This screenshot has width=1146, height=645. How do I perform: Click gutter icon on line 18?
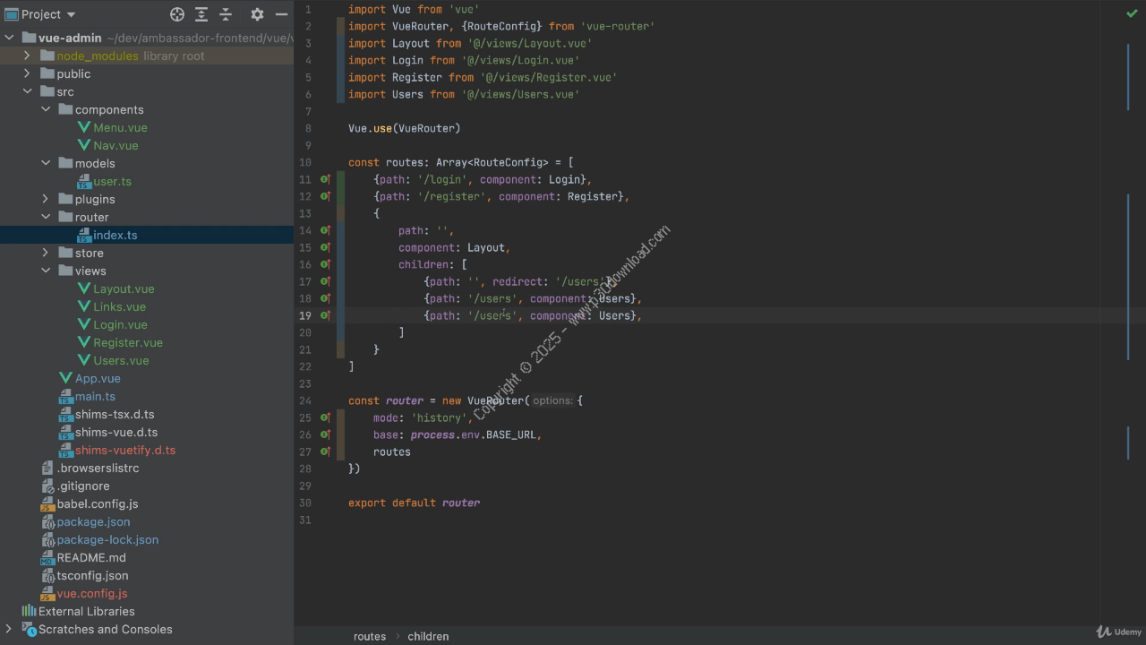coord(326,298)
